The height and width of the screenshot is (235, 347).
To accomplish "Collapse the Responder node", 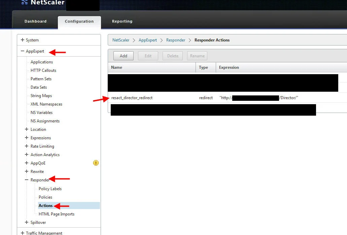I will 27,180.
